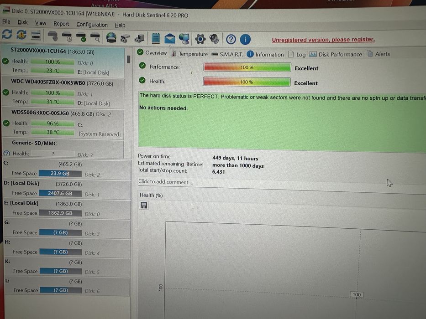The width and height of the screenshot is (426, 319).
Task: Select the Generic- SD/MMC disk entry
Action: [63, 149]
